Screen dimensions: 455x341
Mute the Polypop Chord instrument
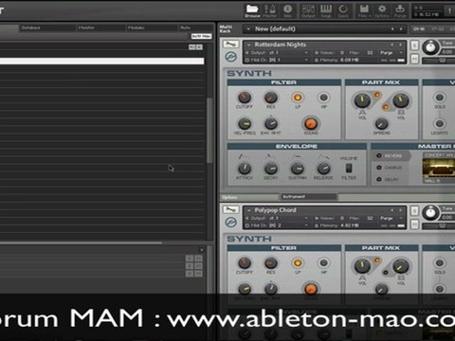click(x=414, y=224)
